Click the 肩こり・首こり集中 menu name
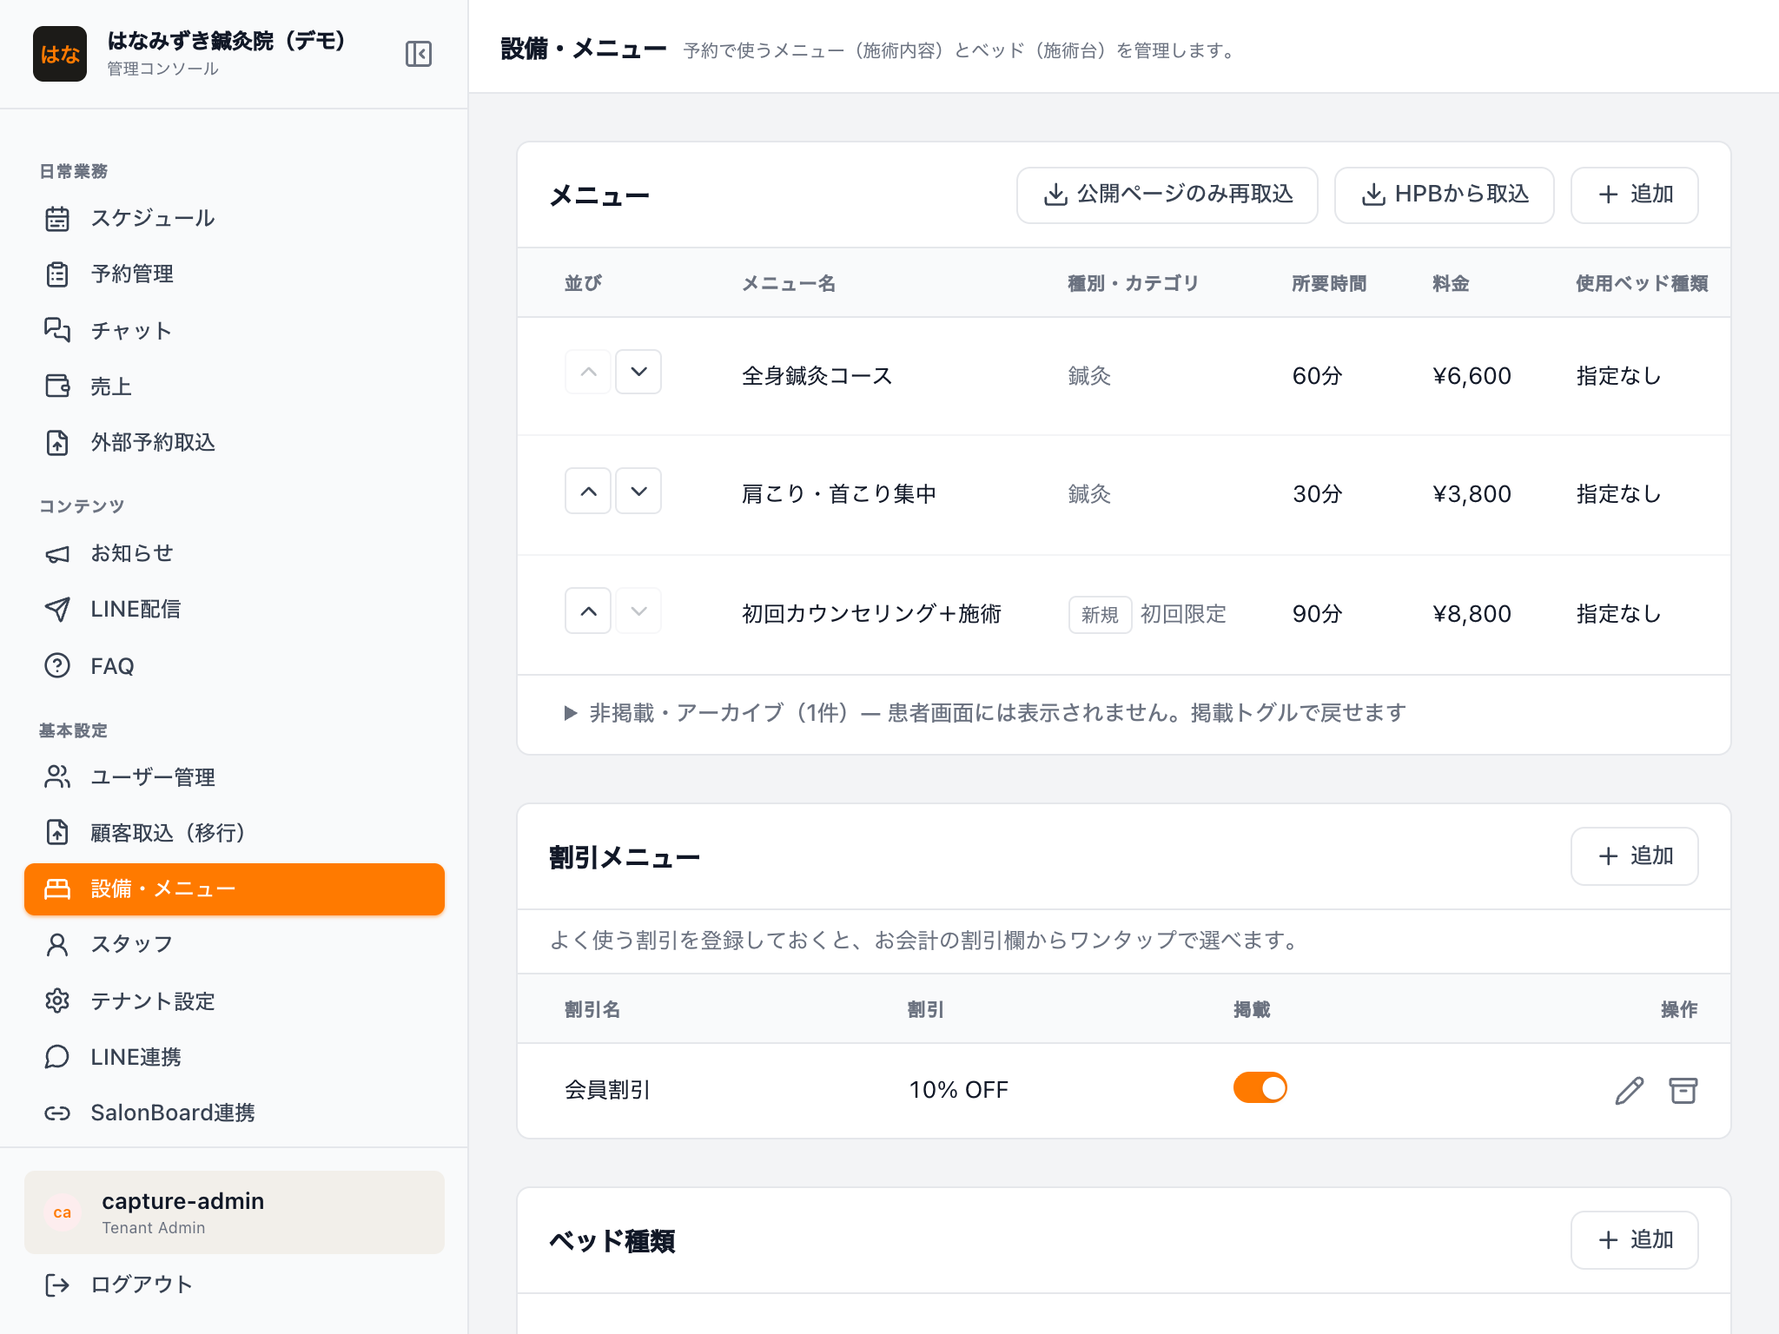This screenshot has width=1779, height=1334. pos(839,494)
